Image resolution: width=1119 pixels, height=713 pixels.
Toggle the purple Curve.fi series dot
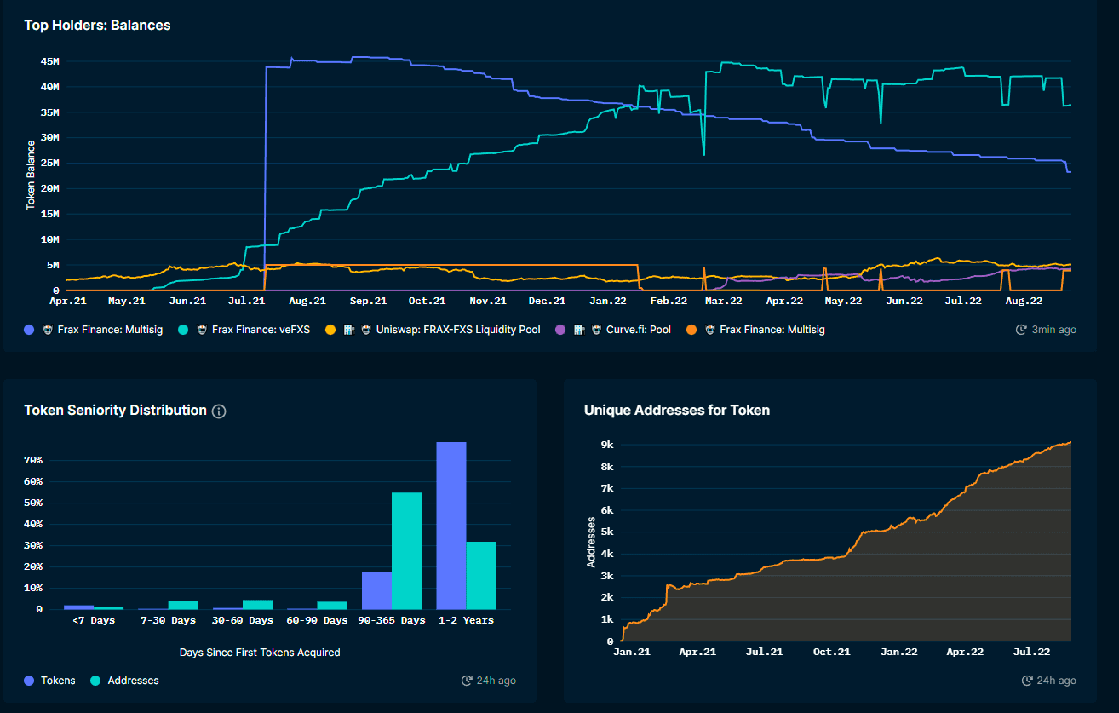pyautogui.click(x=560, y=330)
